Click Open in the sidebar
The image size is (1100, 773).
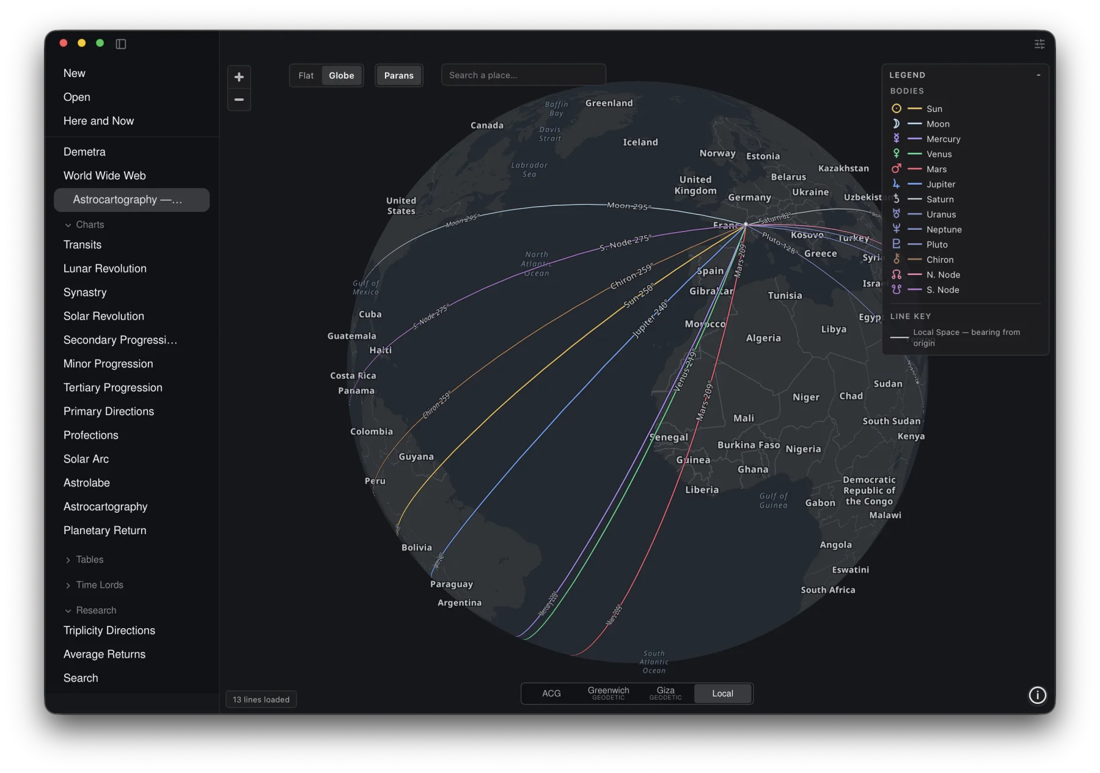click(77, 97)
